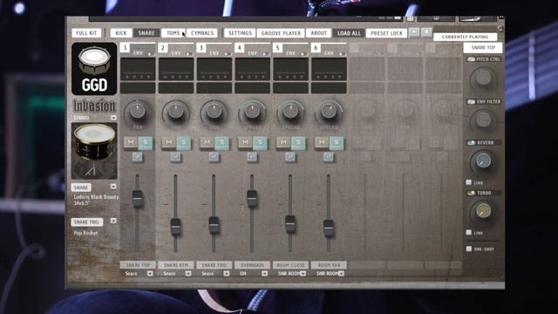558x314 pixels.
Task: Open the Settings tab
Action: 240,33
